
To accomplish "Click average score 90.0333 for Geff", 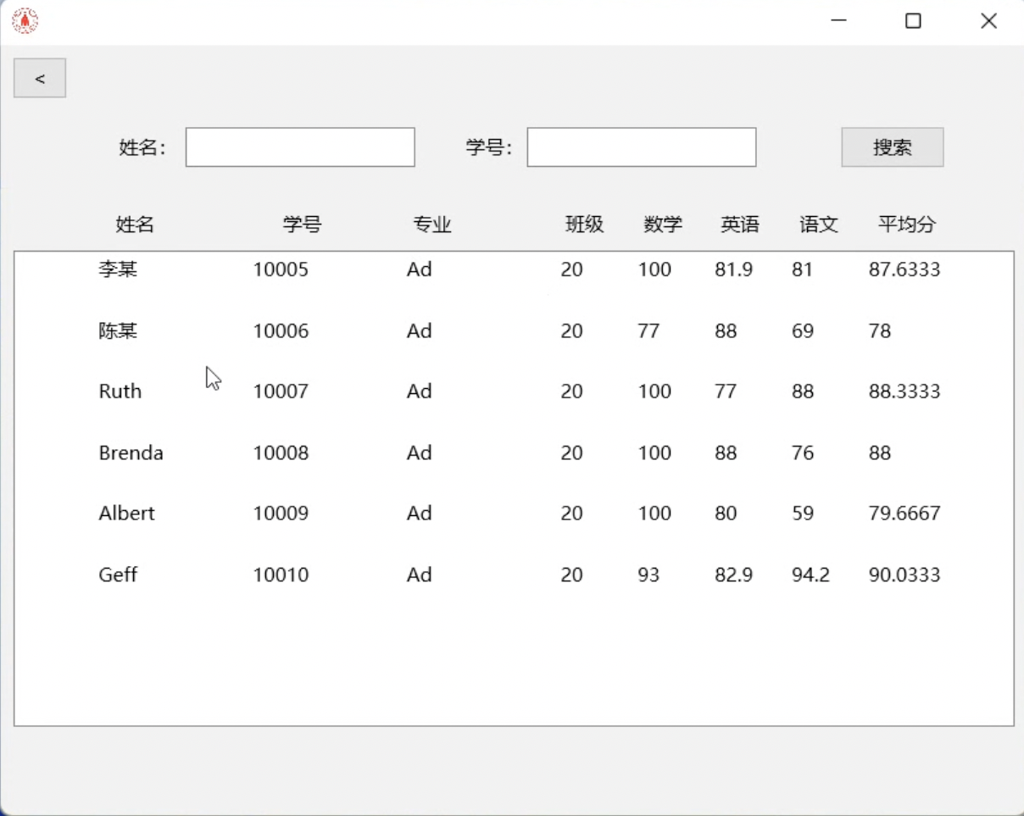I will (904, 575).
